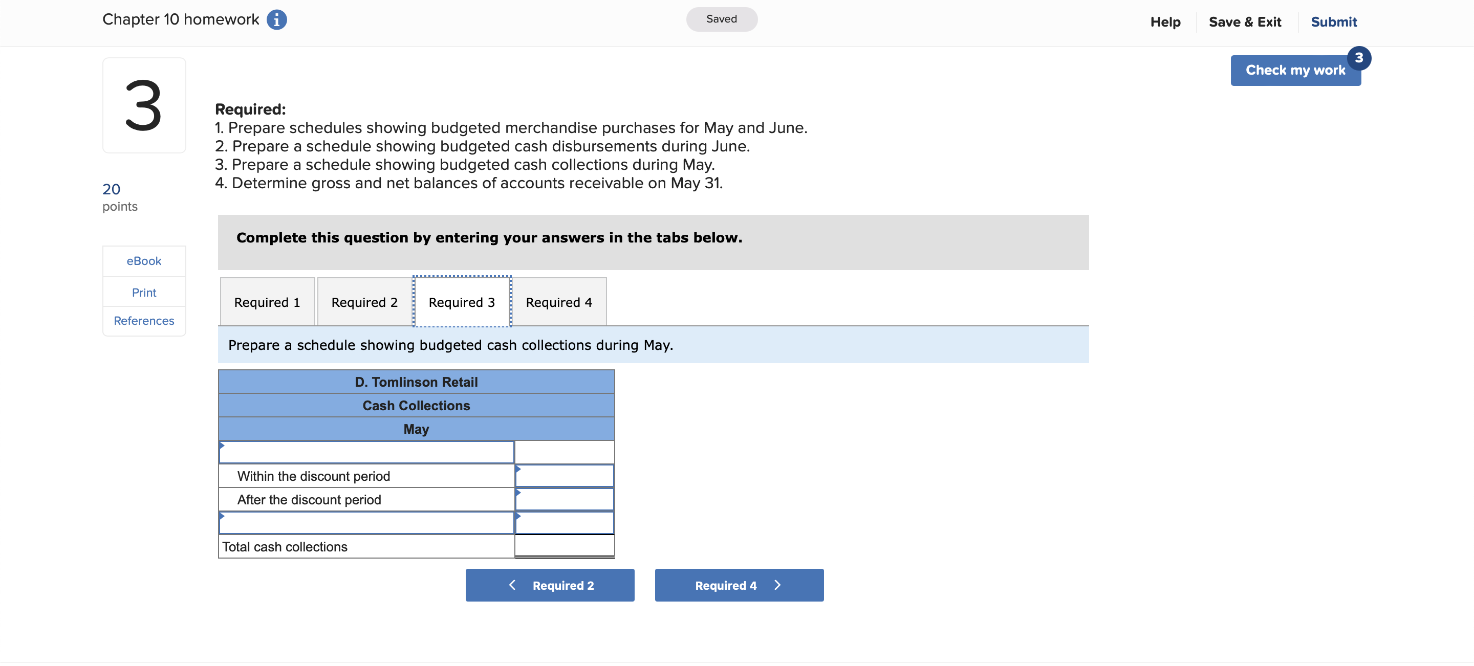Click fourth row amount input cell
The height and width of the screenshot is (666, 1474).
pyautogui.click(x=564, y=522)
